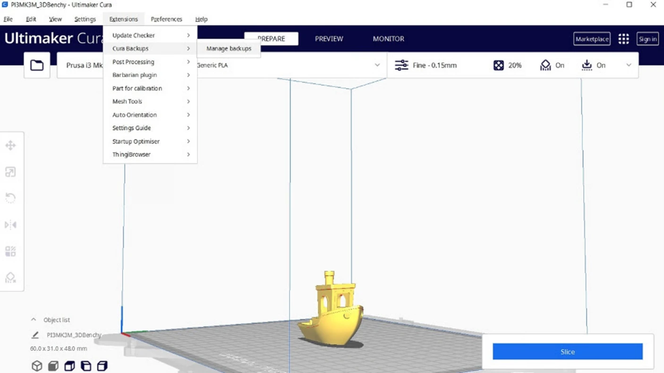Open the Marketplace
This screenshot has height=373, width=664.
pos(592,39)
